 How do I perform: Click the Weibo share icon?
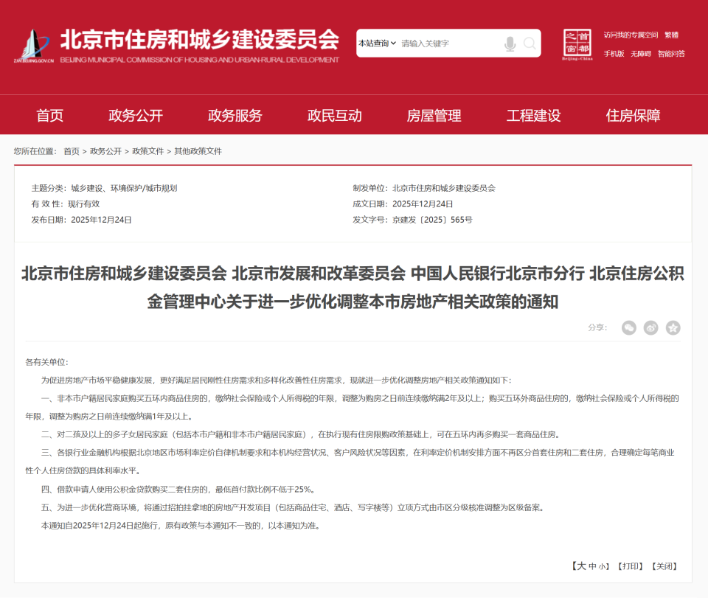point(650,328)
